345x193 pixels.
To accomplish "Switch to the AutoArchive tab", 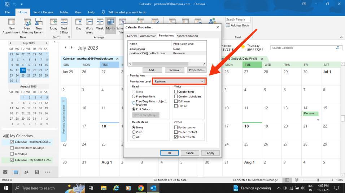I will pyautogui.click(x=148, y=36).
